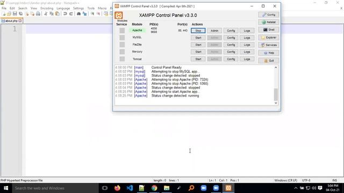This screenshot has height=193, width=344.
Task: Click the Windows search box on taskbar
Action: (55, 188)
